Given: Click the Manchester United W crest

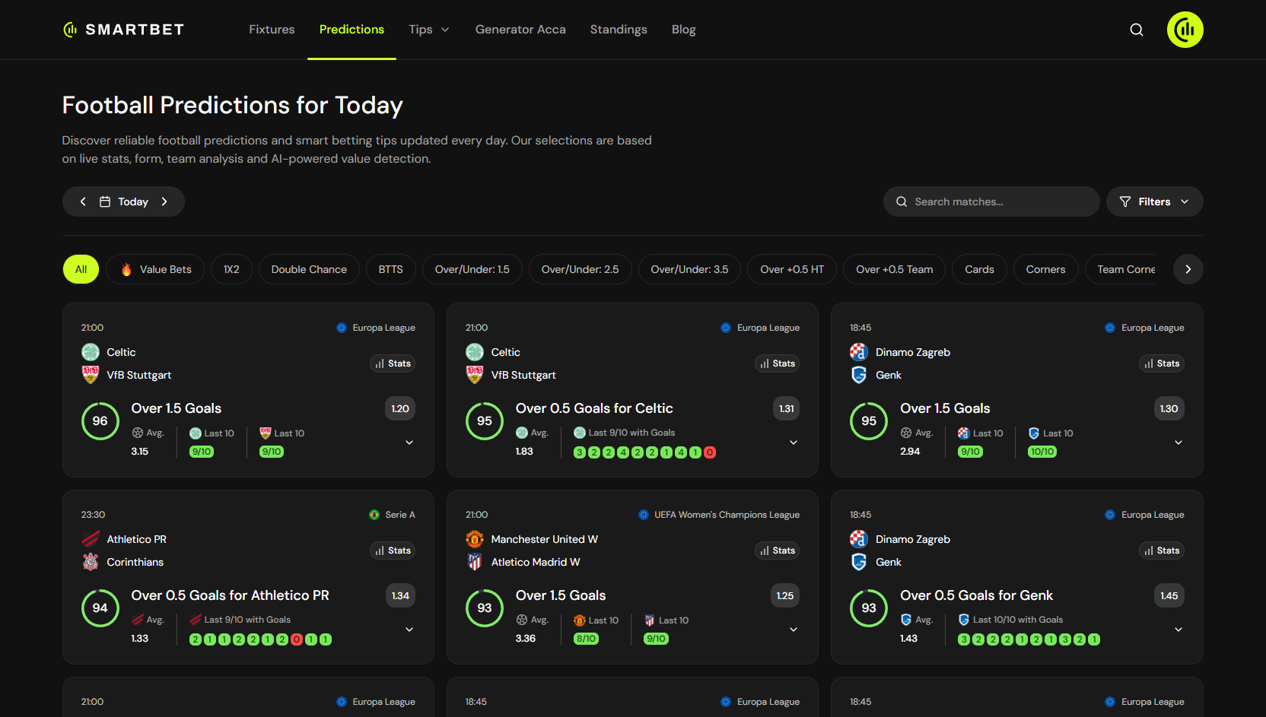Looking at the screenshot, I should (475, 539).
